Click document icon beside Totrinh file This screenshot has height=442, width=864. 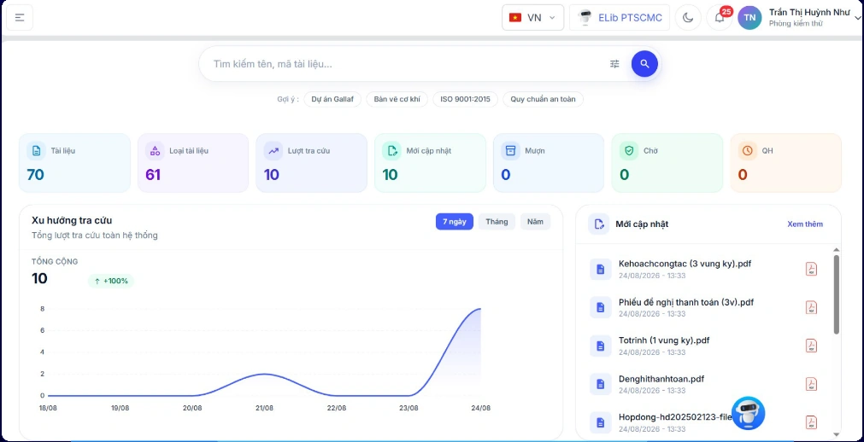pos(601,346)
